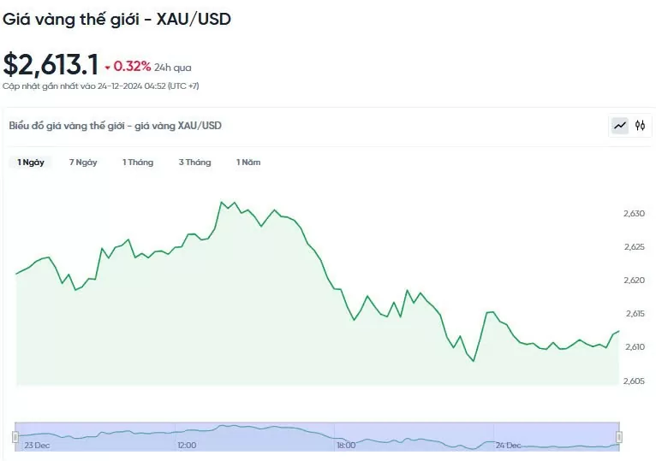The height and width of the screenshot is (461, 656).
Task: Switch to the 1 Năm range
Action: pyautogui.click(x=248, y=163)
